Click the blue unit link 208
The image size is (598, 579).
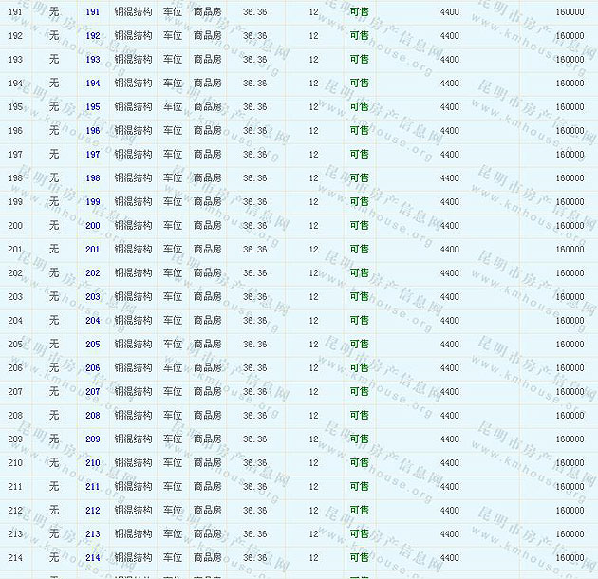tap(92, 416)
